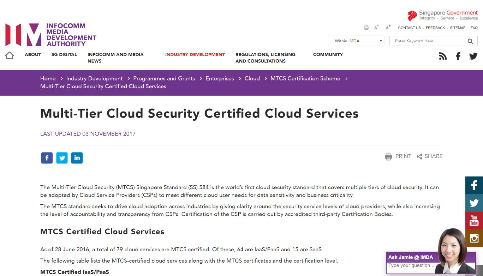
Task: Share the article via the Facebook icon
Action: click(47, 158)
